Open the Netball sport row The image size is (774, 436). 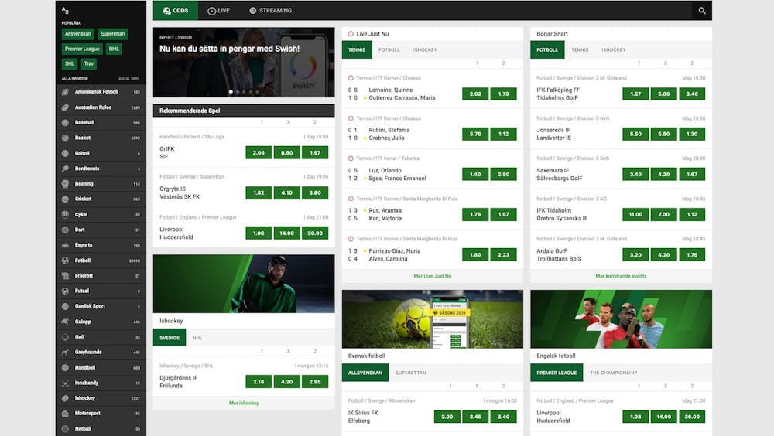(101, 428)
